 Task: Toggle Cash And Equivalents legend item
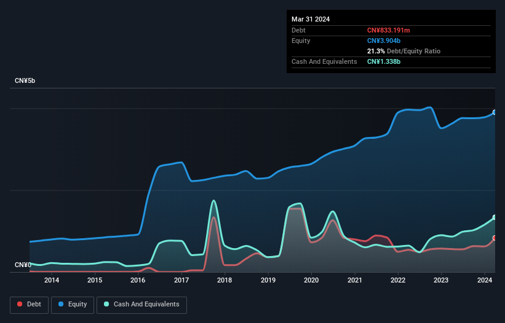pos(141,305)
